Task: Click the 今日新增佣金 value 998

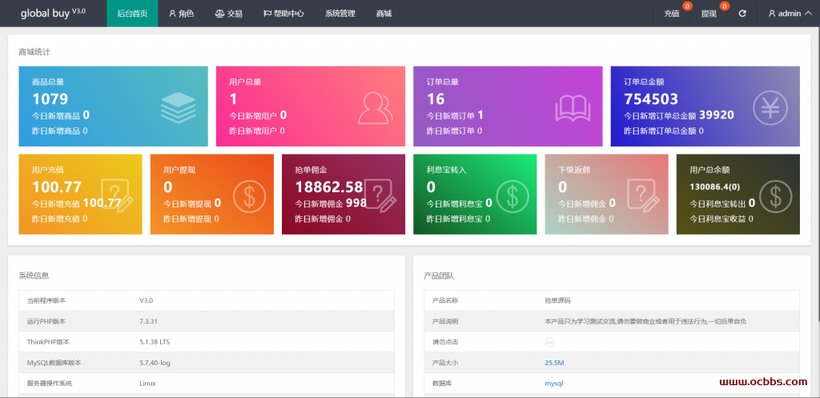Action: [x=356, y=203]
